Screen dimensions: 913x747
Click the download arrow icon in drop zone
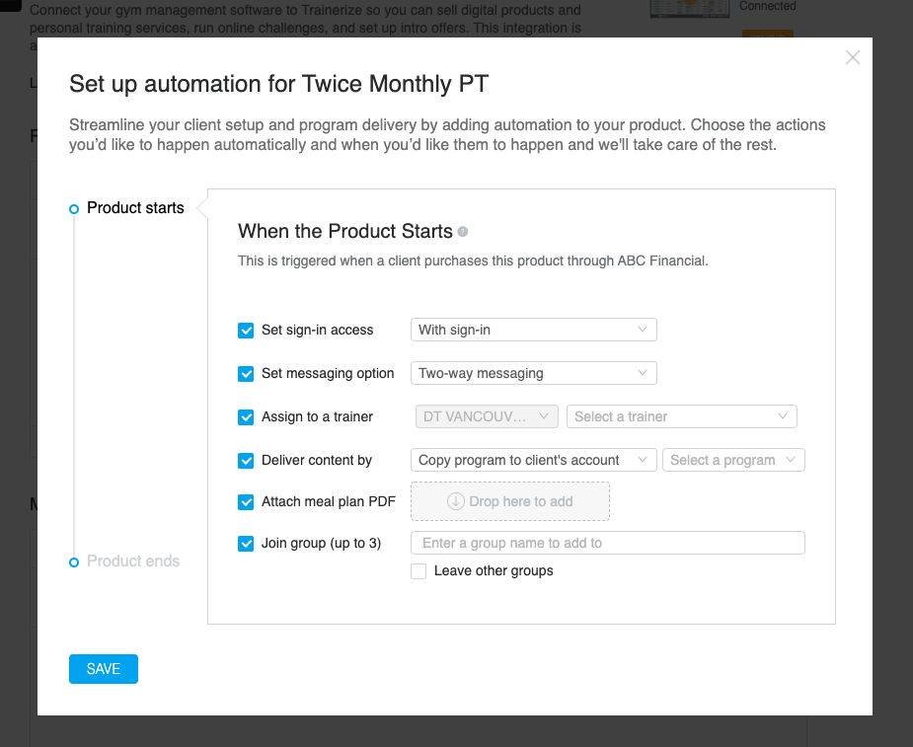[x=455, y=501]
